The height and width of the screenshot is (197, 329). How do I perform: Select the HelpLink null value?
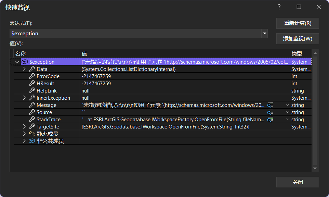pos(85,90)
